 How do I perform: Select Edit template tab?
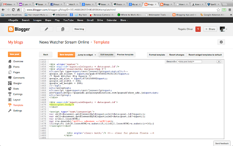(x=107, y=55)
